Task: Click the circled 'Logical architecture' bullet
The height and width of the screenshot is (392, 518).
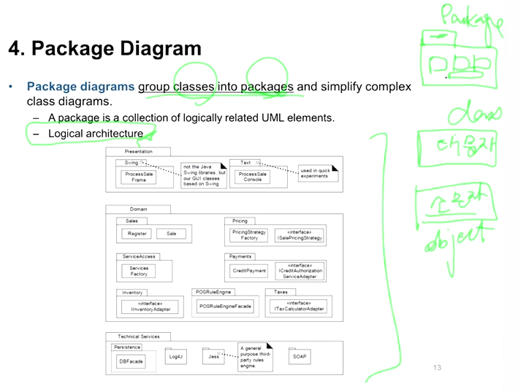Action: click(x=95, y=134)
